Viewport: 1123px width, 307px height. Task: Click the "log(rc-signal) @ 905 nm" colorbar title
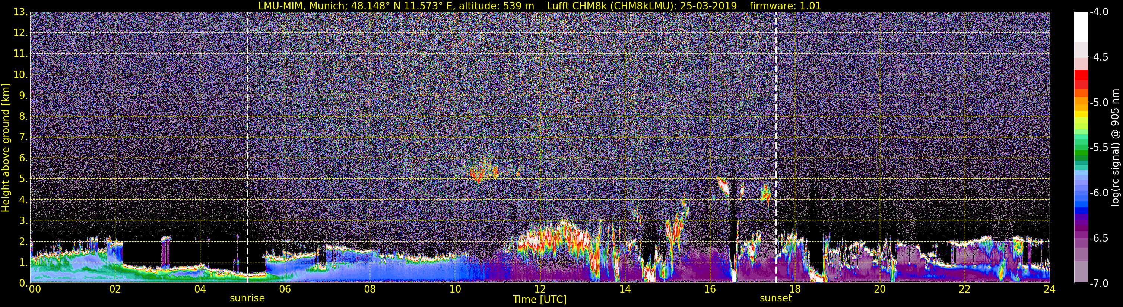(1115, 148)
